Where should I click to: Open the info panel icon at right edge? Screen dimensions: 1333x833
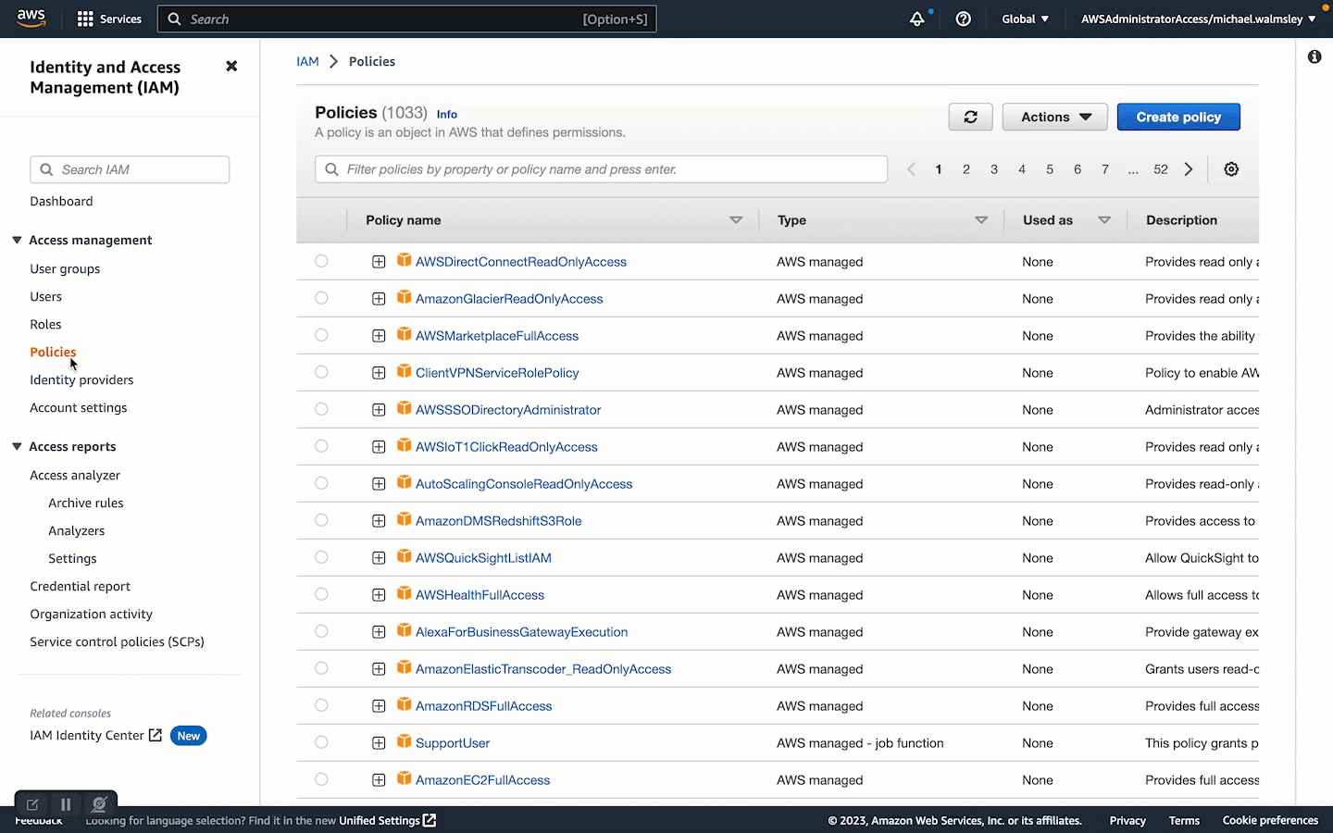click(x=1314, y=56)
